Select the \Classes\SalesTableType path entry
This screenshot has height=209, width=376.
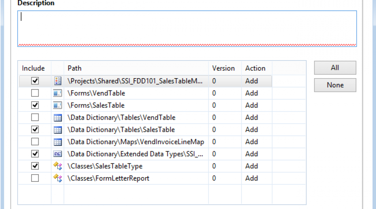coord(105,166)
